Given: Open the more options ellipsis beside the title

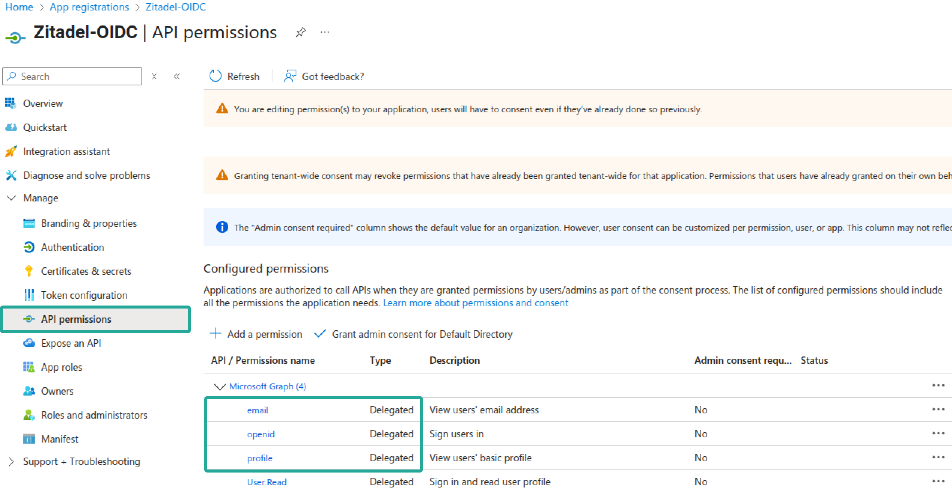Looking at the screenshot, I should point(325,33).
